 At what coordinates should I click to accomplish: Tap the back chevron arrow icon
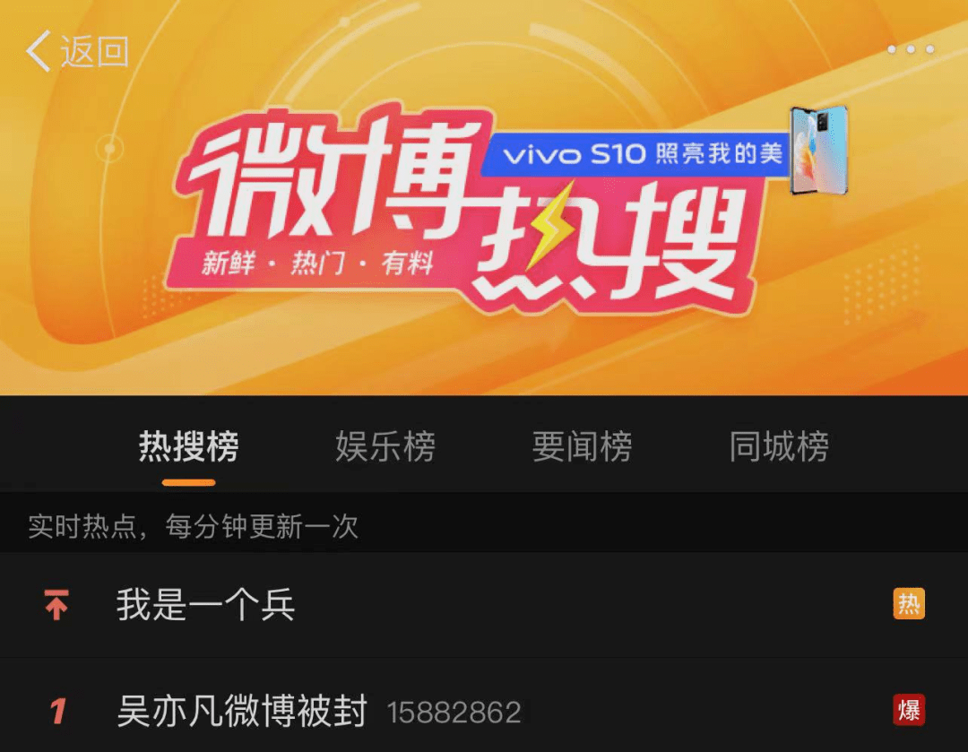pos(39,50)
